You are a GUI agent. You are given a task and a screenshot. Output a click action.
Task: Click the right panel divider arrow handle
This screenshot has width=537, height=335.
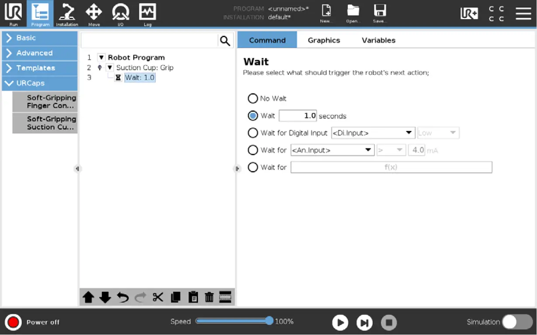pyautogui.click(x=237, y=169)
